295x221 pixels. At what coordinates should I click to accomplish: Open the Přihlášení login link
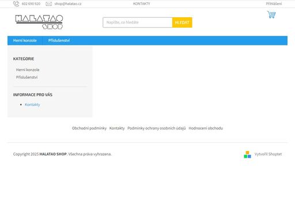pos(274,3)
